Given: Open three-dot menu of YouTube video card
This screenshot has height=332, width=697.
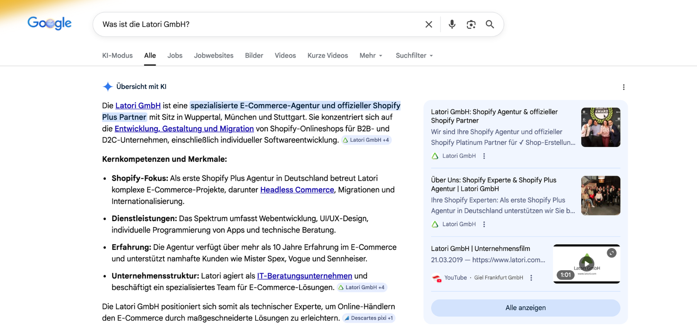Looking at the screenshot, I should [531, 278].
